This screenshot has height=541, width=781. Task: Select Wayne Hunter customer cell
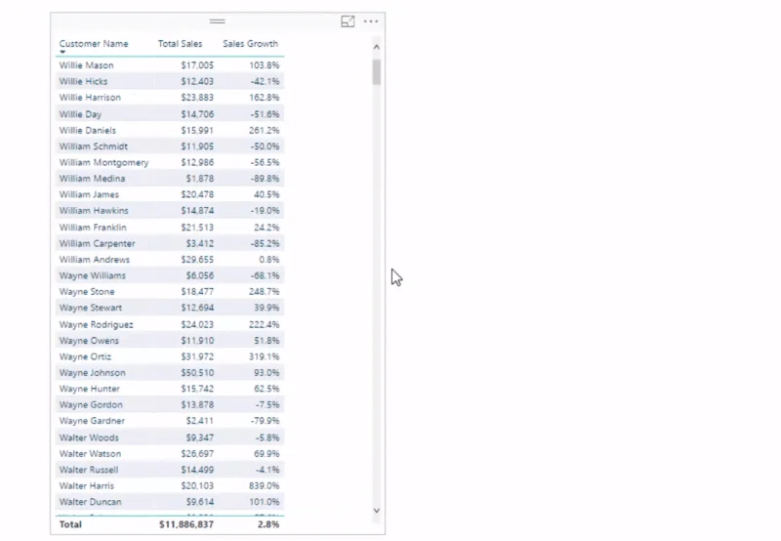(x=90, y=389)
